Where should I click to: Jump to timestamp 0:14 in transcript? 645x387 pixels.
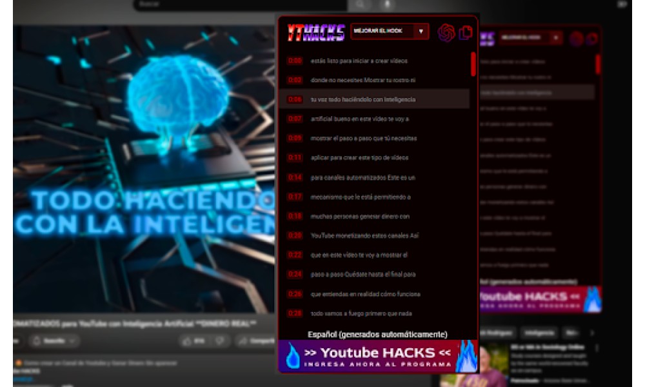point(295,177)
